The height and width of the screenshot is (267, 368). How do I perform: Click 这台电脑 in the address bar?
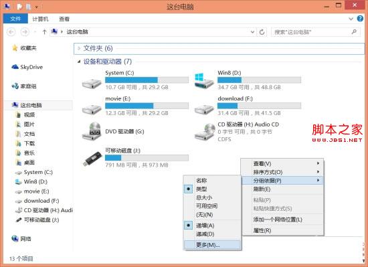tap(77, 31)
